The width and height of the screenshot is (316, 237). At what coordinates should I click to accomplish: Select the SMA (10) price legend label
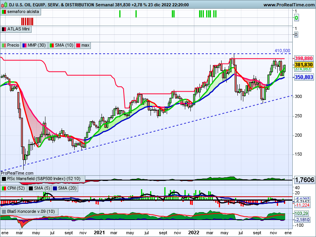pyautogui.click(x=64, y=45)
